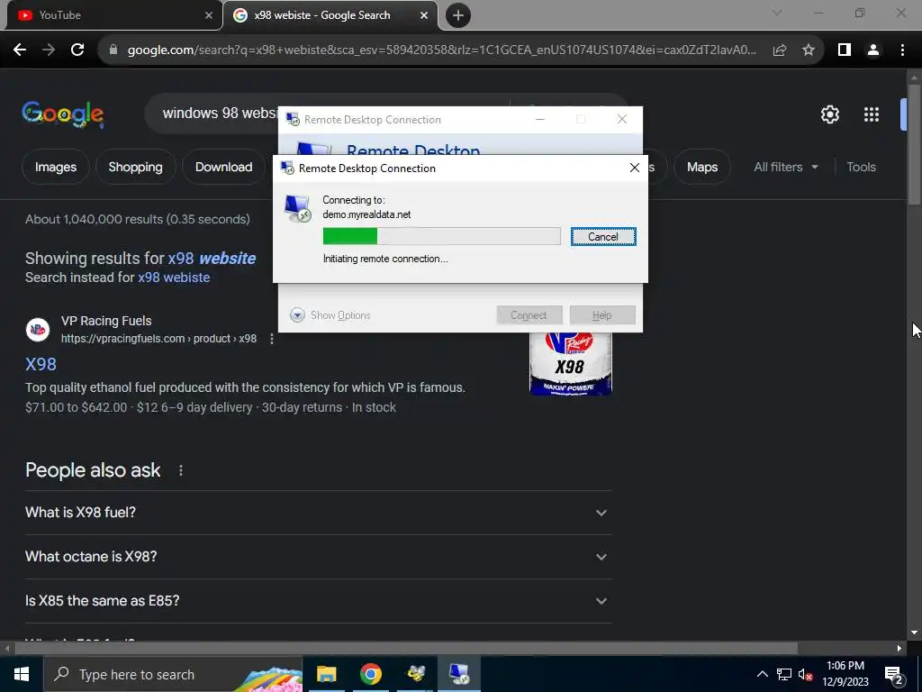The height and width of the screenshot is (692, 922).
Task: Filter results by Images
Action: (55, 167)
